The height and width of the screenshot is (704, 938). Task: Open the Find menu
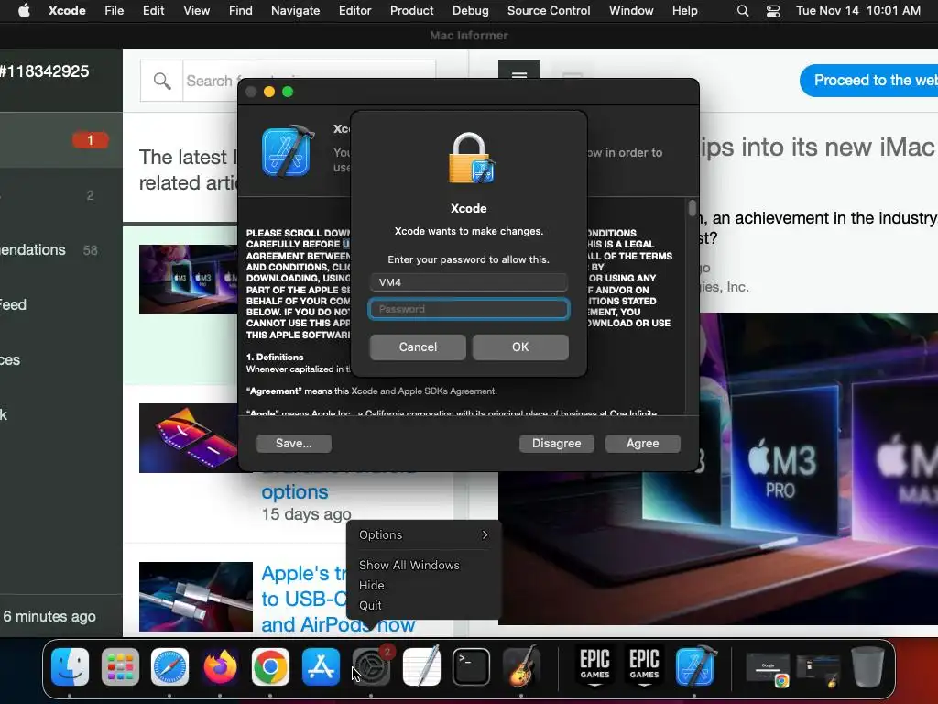pos(241,10)
